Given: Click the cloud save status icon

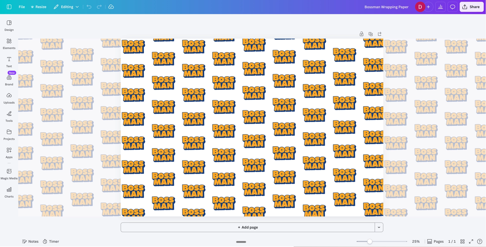Looking at the screenshot, I should (x=111, y=7).
